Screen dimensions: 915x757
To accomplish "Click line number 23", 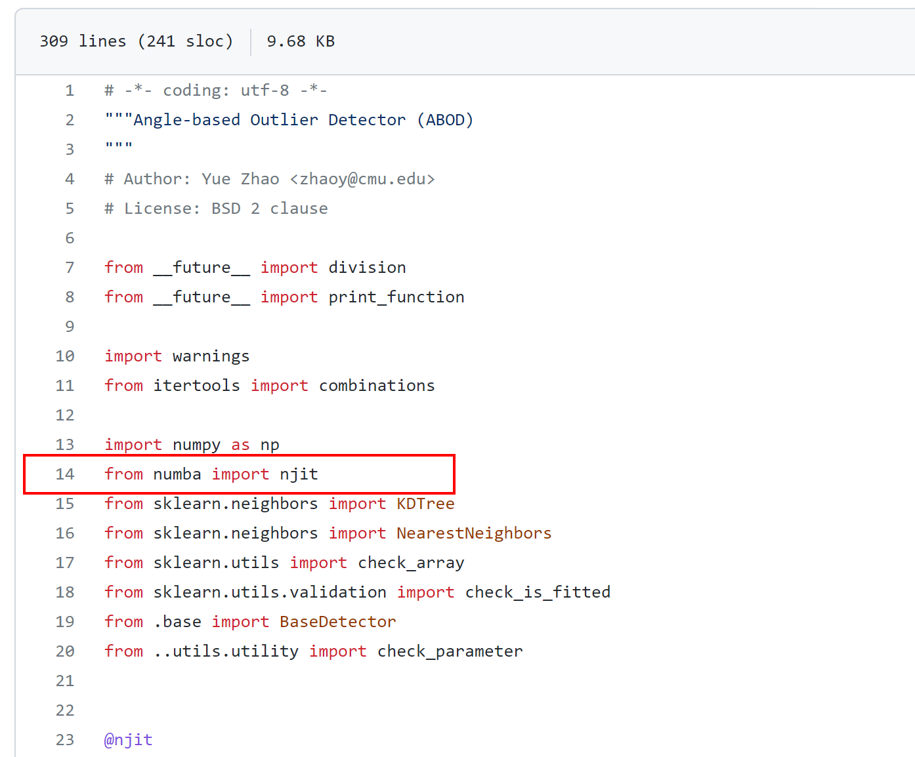I will [x=65, y=739].
